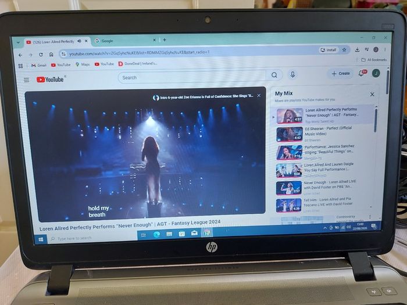The image size is (407, 305).
Task: Click the Create button on YouTube
Action: (x=341, y=74)
